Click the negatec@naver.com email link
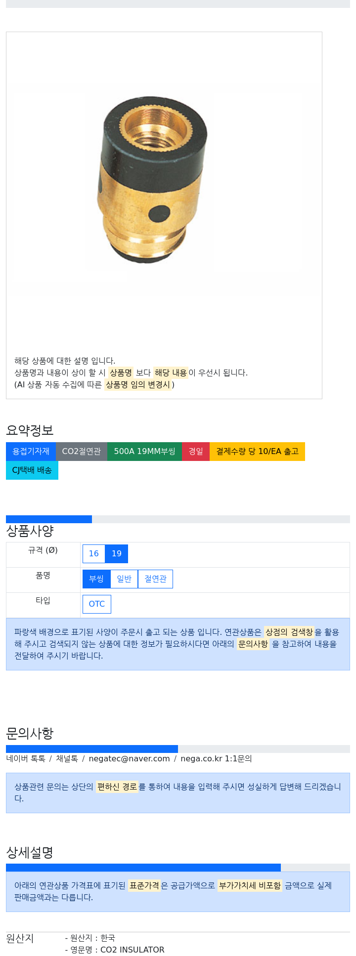 (x=129, y=758)
